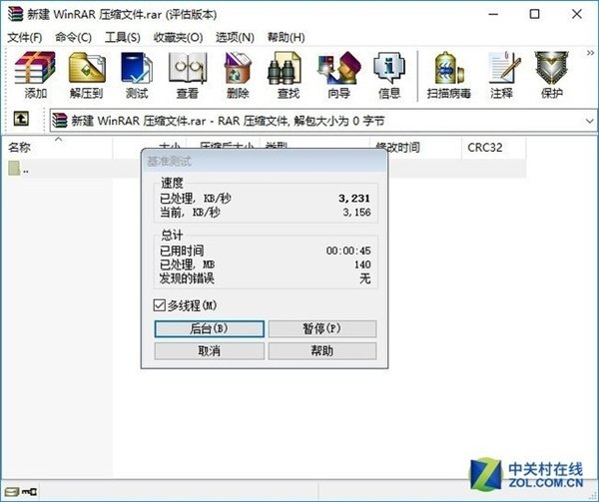Toggle the 多线程(M) checkbox

pos(160,305)
